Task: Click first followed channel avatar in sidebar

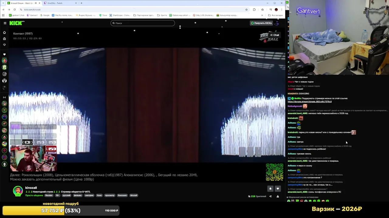Action: point(4,61)
